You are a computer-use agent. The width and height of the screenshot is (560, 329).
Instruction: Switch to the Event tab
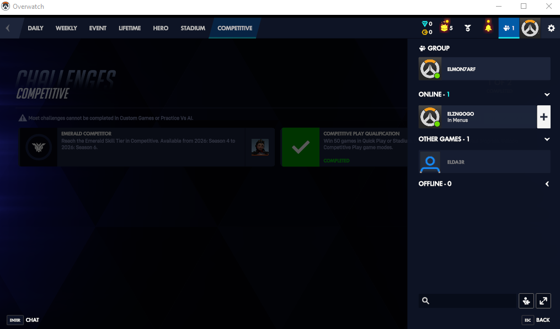click(98, 28)
